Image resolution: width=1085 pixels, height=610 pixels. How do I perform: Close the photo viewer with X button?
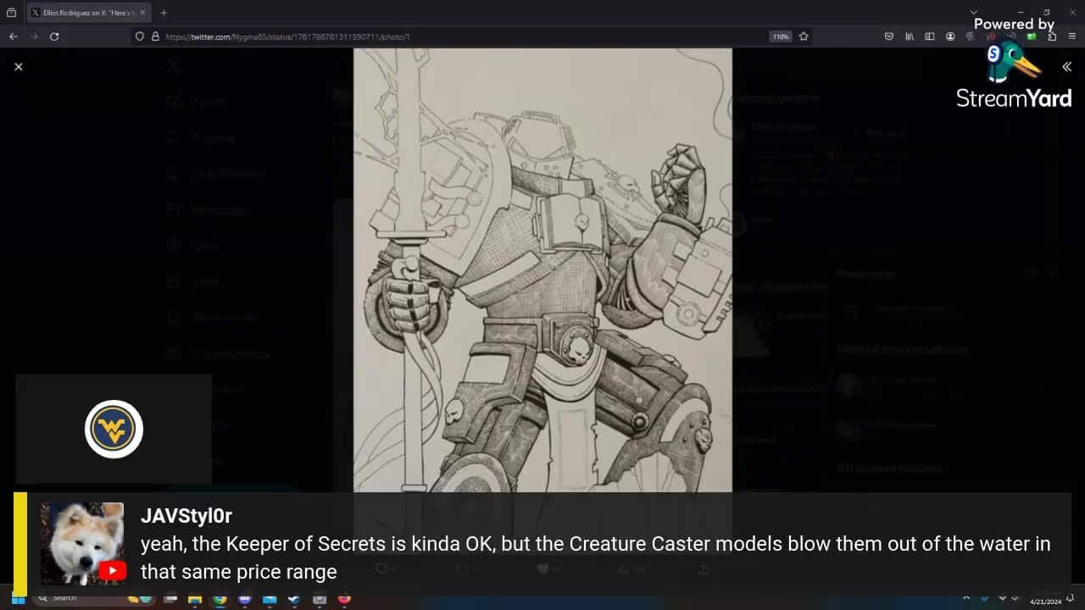[19, 66]
